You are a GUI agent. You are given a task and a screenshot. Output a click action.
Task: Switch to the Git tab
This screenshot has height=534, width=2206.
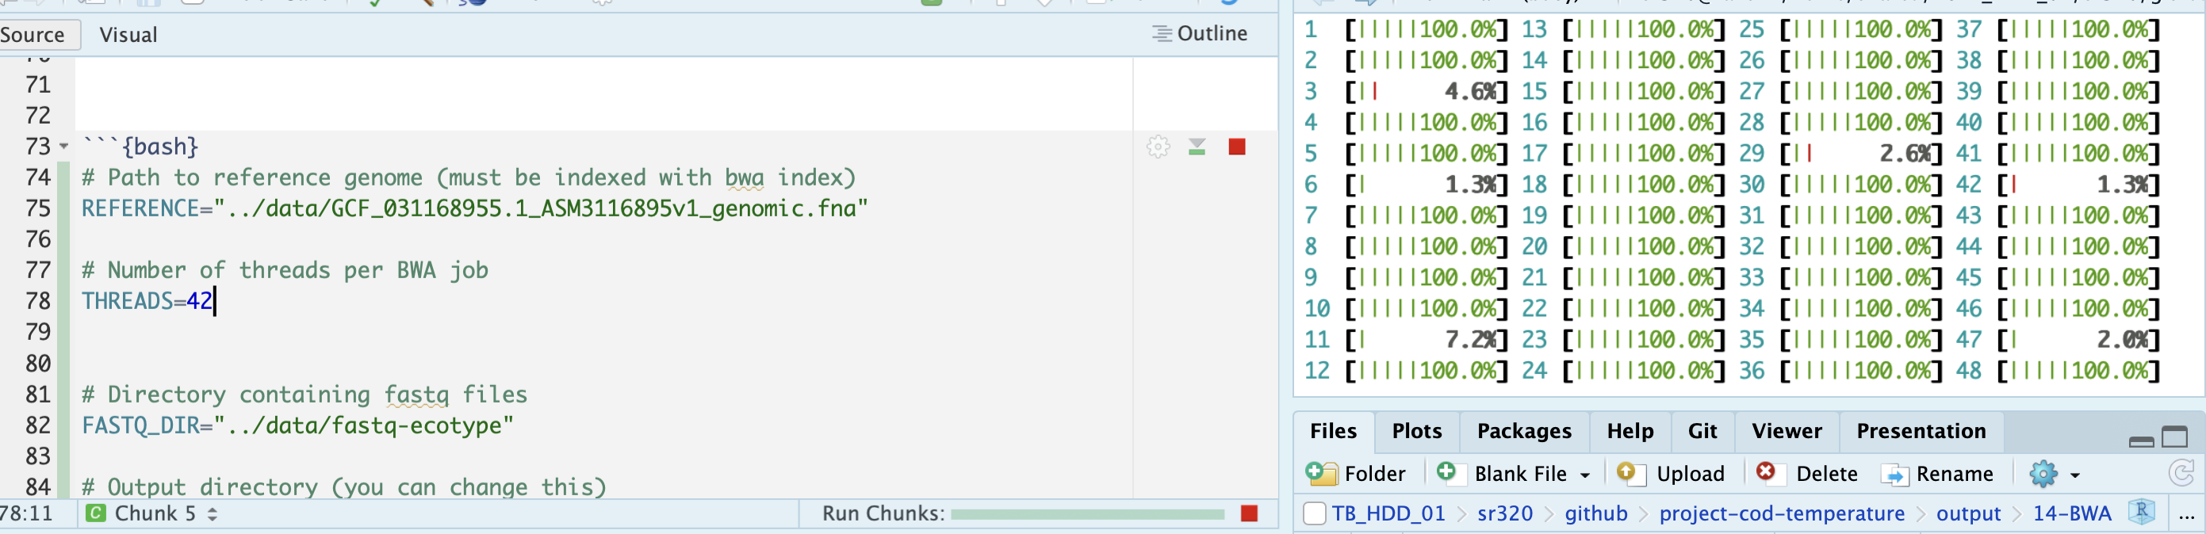pos(1702,431)
